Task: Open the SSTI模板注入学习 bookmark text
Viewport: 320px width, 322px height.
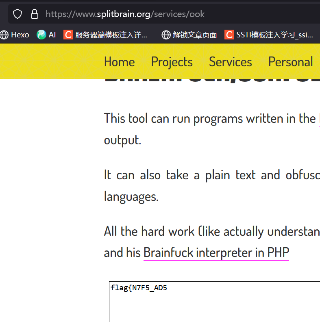Action: tap(275, 35)
